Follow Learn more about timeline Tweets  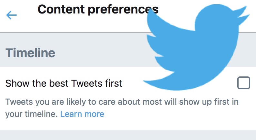tap(82, 114)
